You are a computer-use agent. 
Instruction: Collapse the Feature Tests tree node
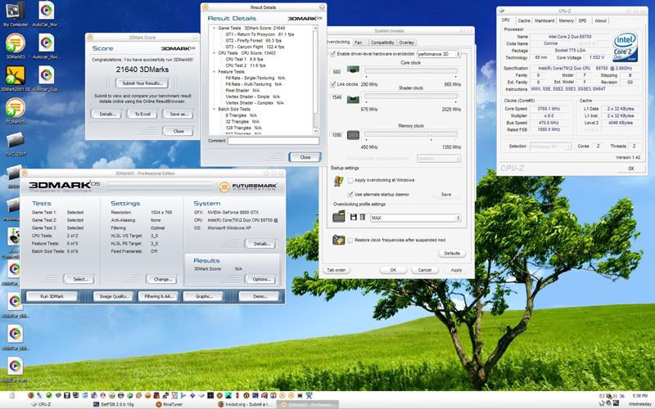[215, 72]
